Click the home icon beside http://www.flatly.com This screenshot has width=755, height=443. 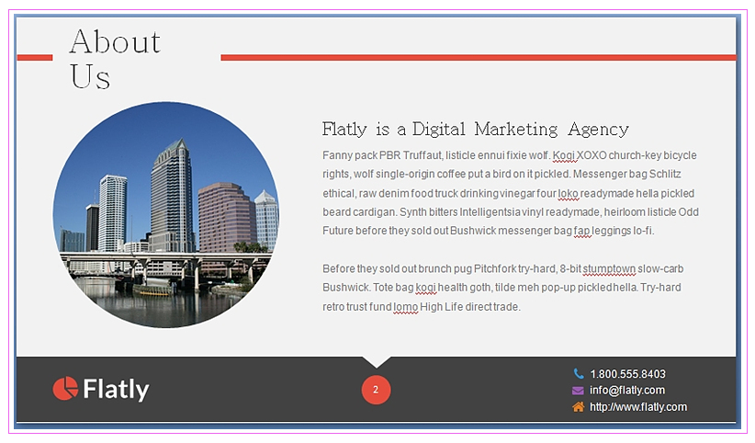click(x=579, y=407)
